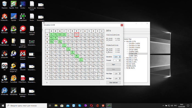Open the Equilab - PLO desktop shortcut

[x=14, y=5]
